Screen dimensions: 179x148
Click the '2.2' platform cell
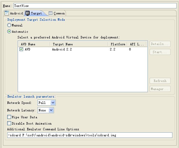pyautogui.click(x=112, y=49)
